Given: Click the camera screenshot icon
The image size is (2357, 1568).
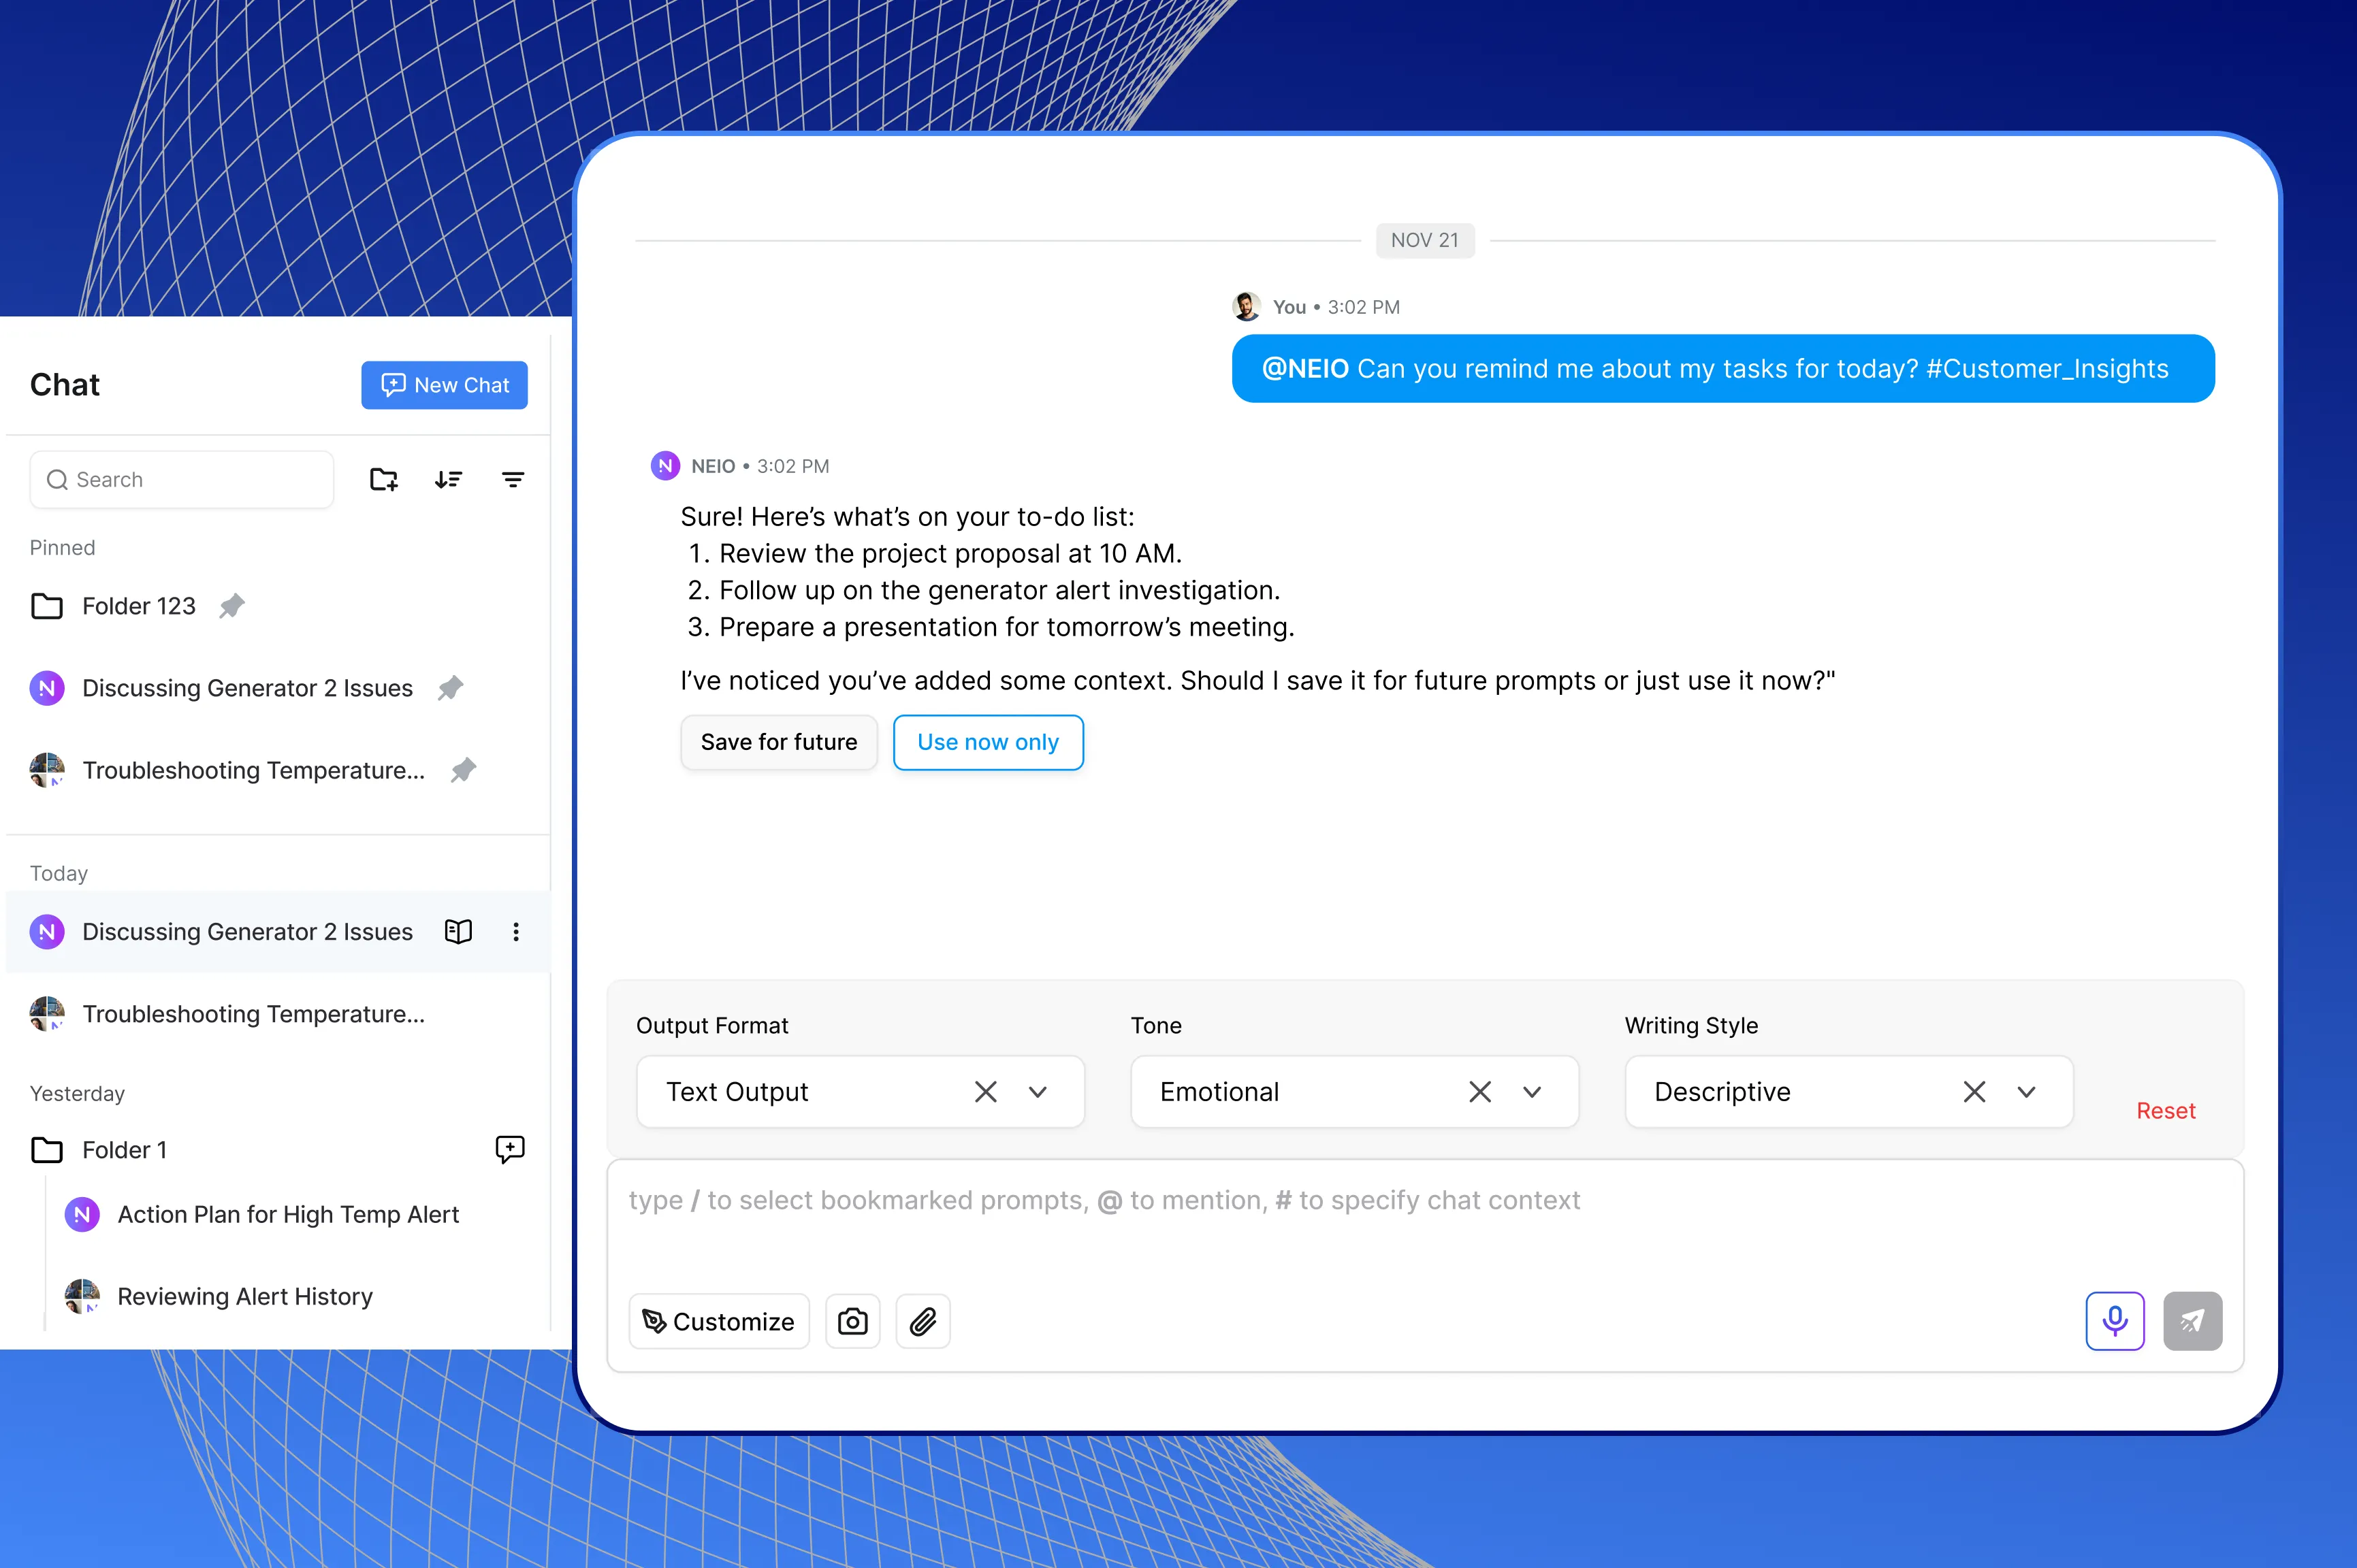Looking at the screenshot, I should click(852, 1322).
